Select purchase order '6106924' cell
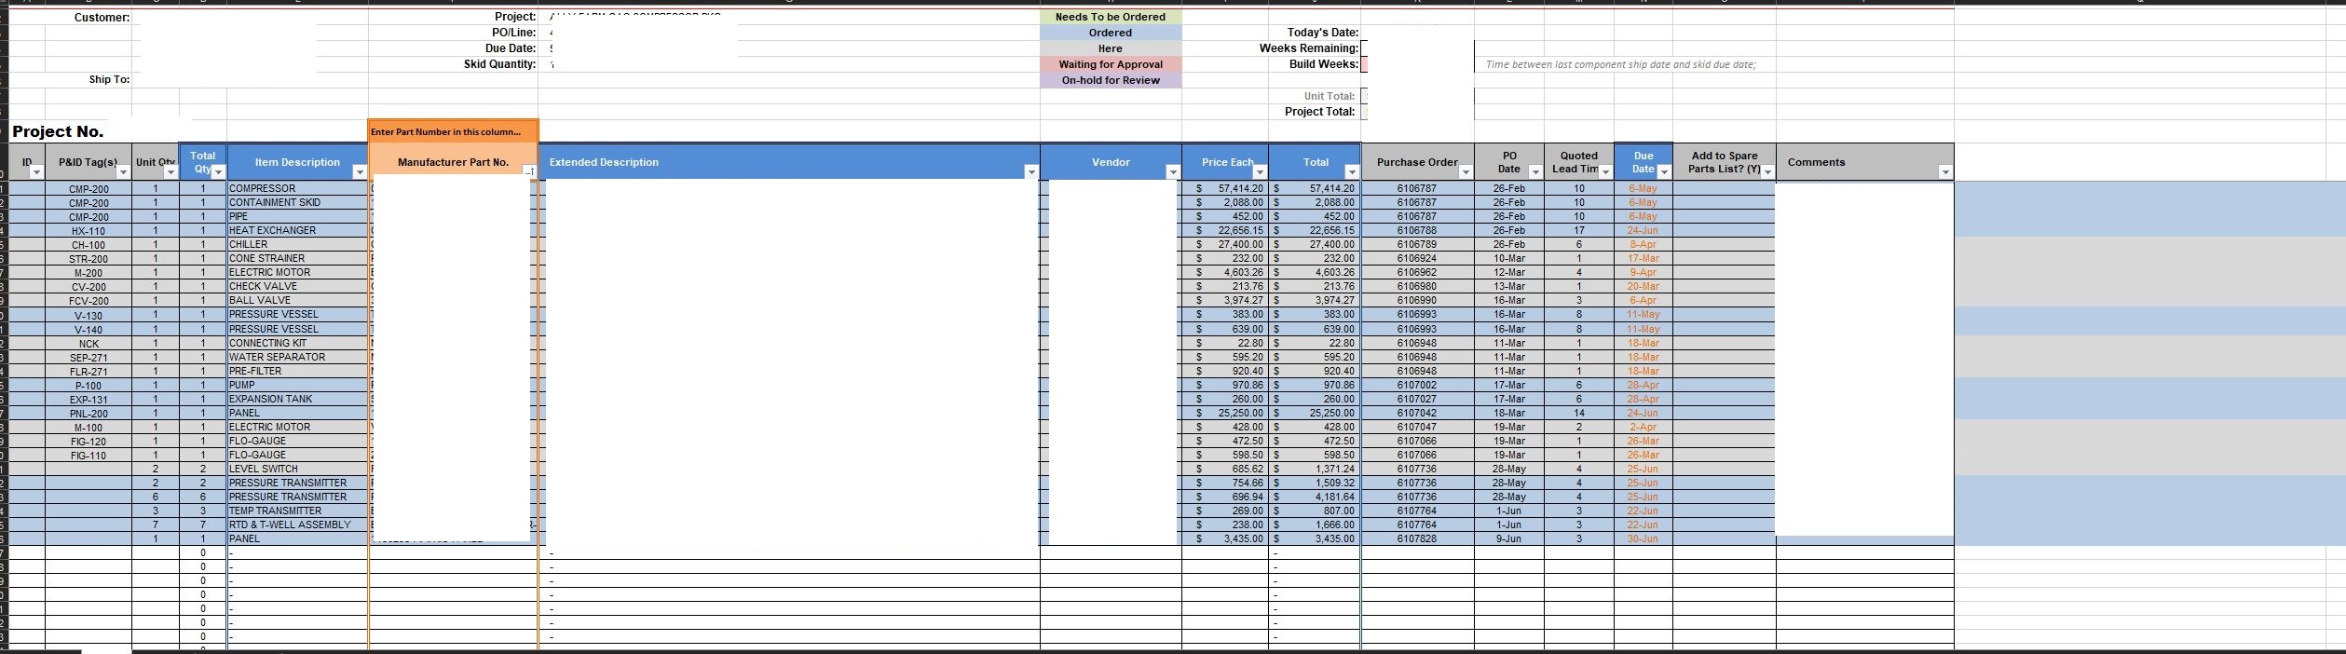 coord(1417,258)
